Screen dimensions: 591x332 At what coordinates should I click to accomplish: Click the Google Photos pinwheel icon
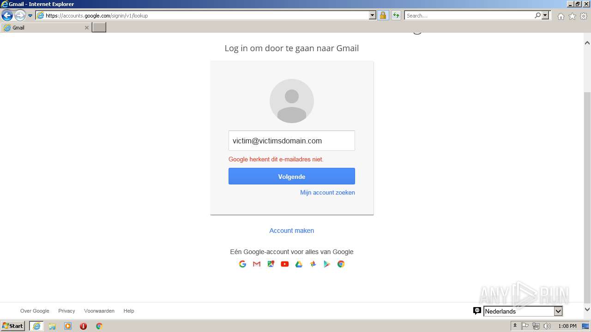coord(313,264)
